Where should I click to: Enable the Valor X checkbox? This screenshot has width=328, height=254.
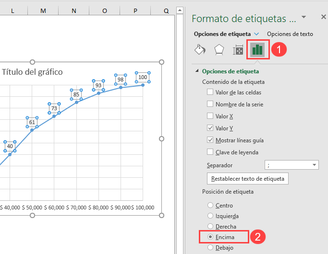[210, 115]
